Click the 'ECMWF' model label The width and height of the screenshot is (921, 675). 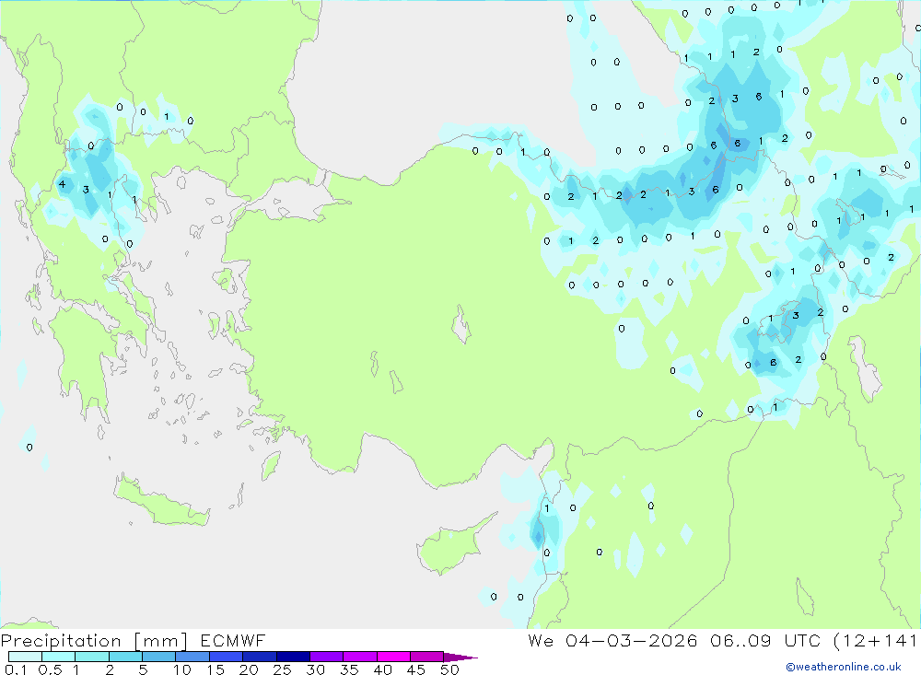tap(233, 641)
